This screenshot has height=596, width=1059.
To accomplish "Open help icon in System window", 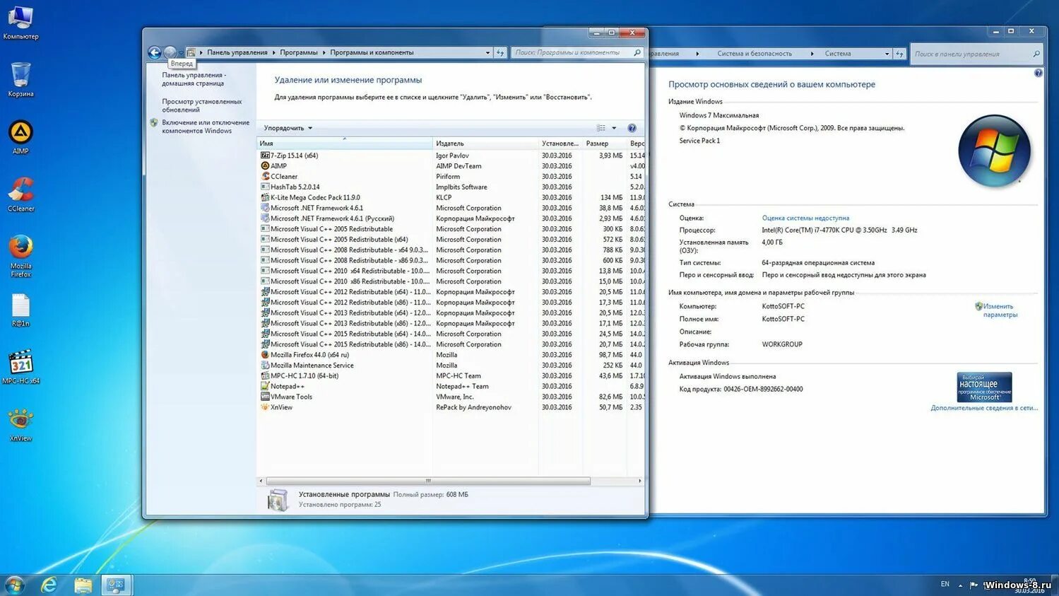I will (x=1038, y=73).
